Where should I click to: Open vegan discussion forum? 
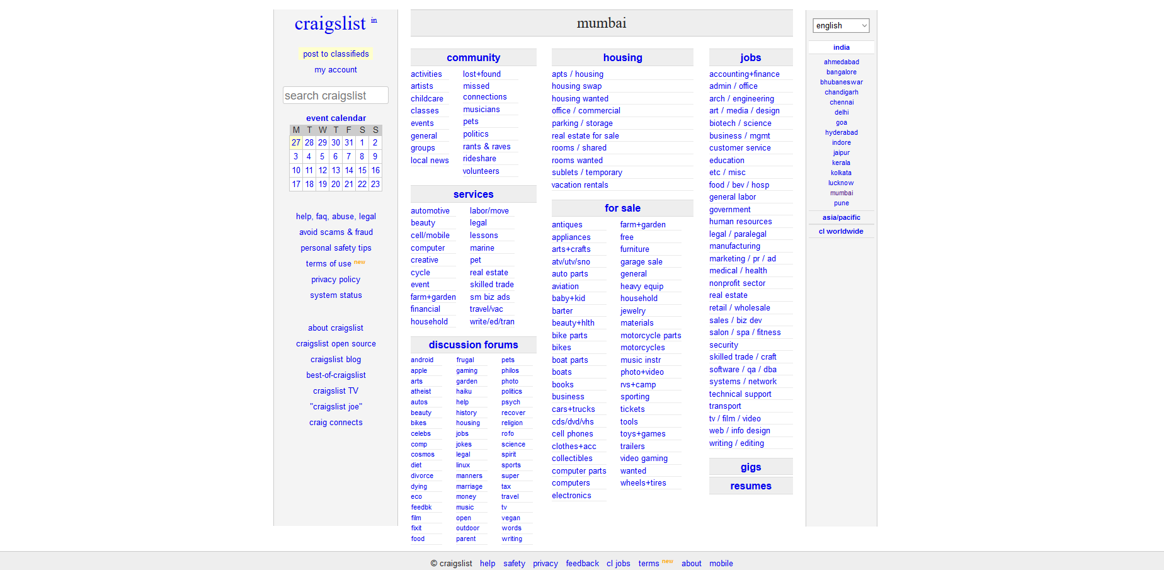click(511, 518)
